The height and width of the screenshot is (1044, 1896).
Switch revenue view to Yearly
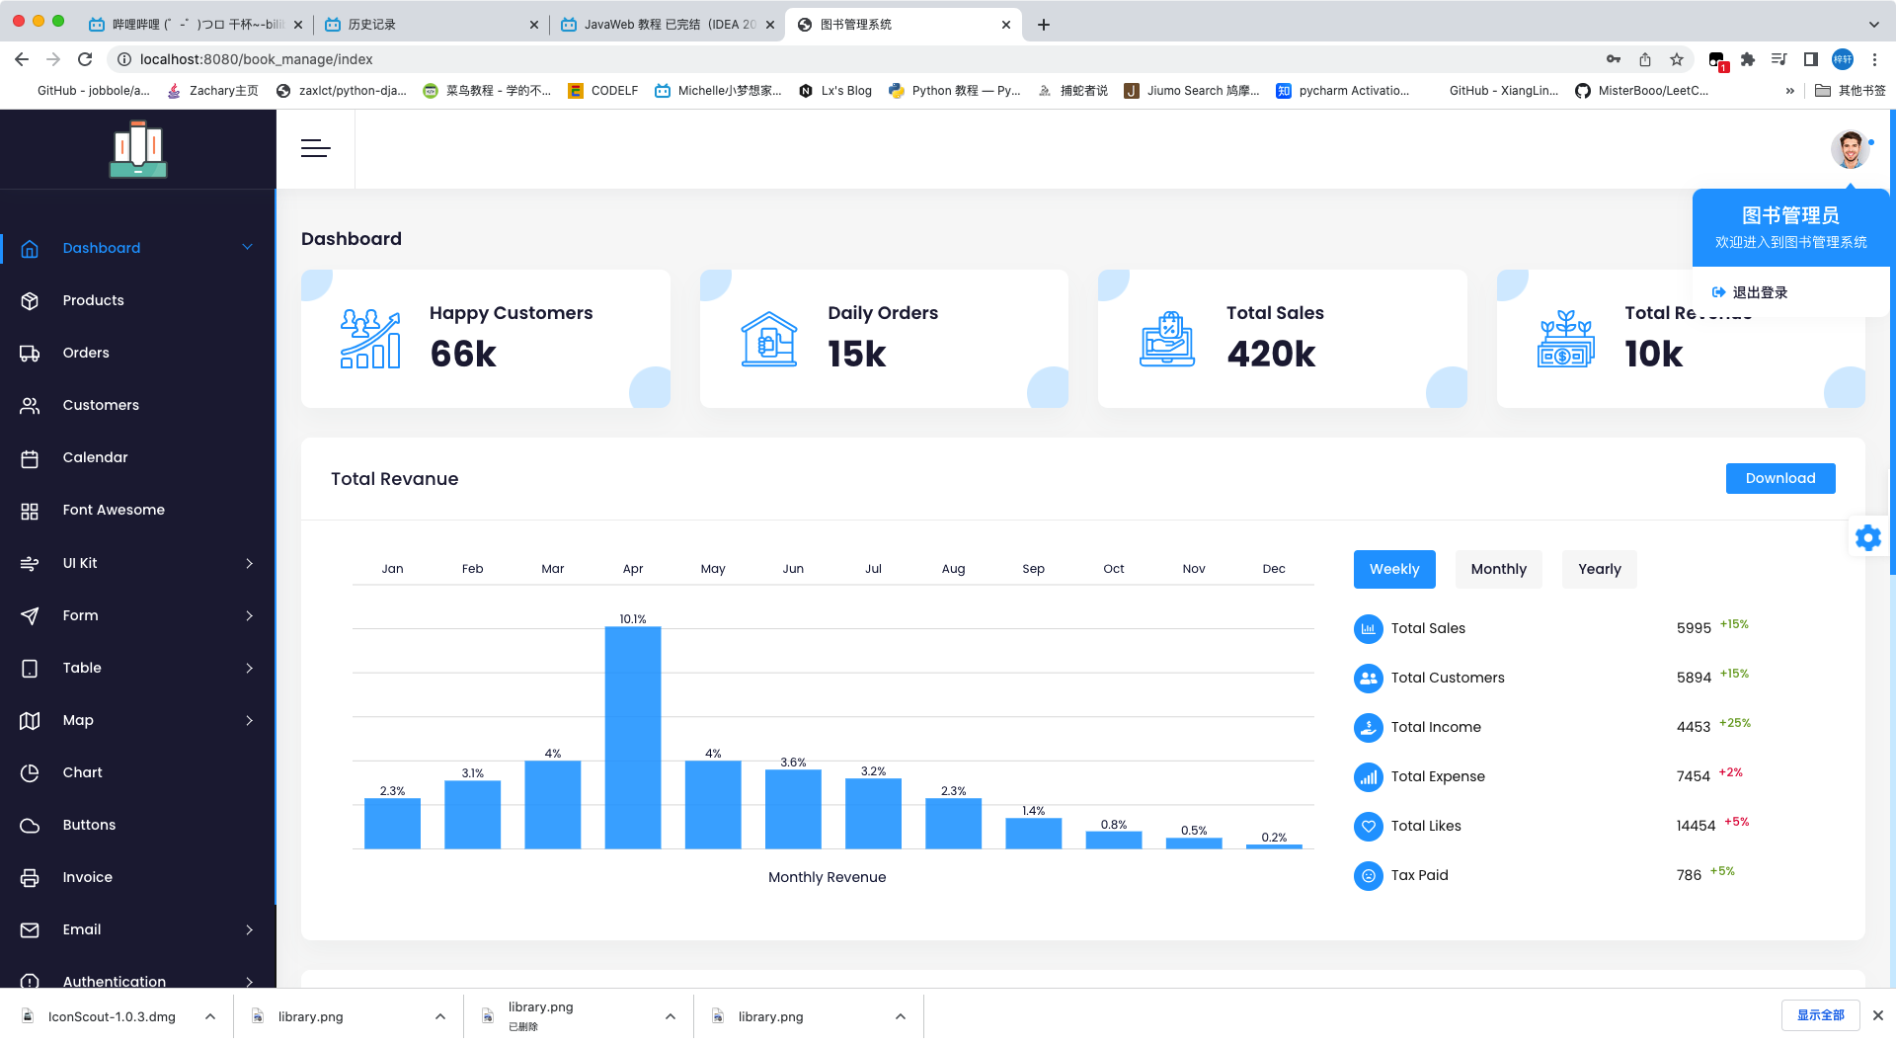tap(1599, 569)
